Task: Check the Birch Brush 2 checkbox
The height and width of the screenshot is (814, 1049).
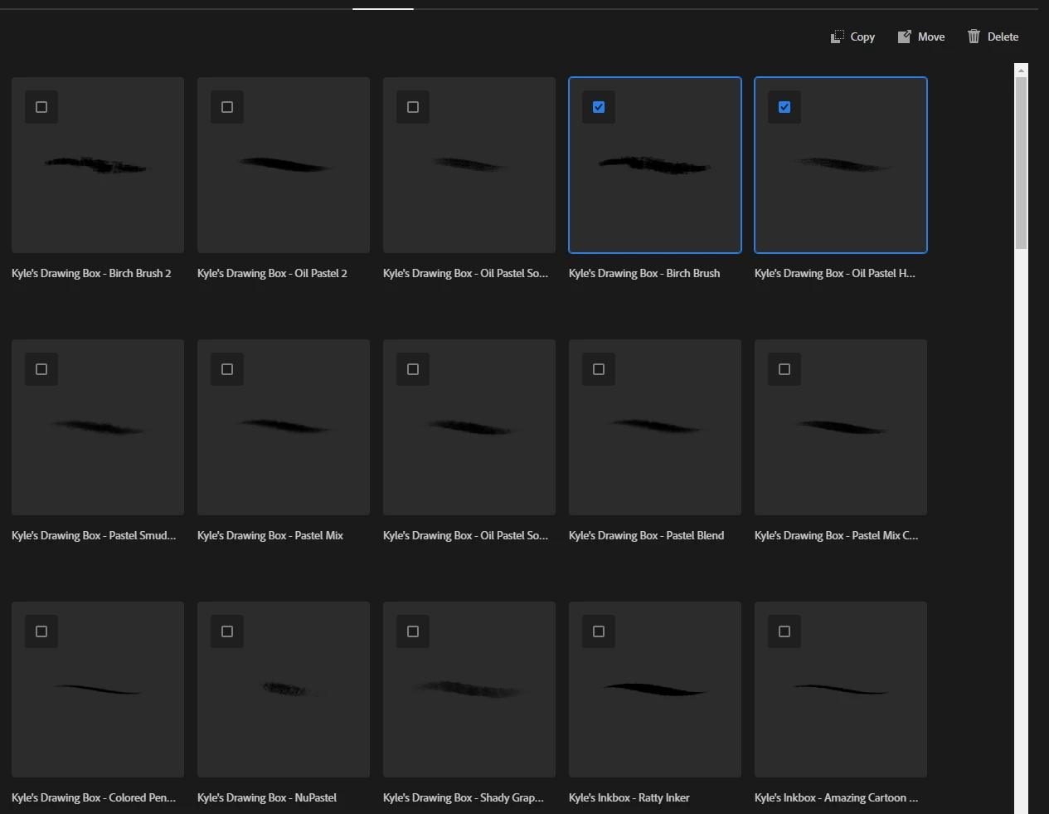Action: (41, 107)
